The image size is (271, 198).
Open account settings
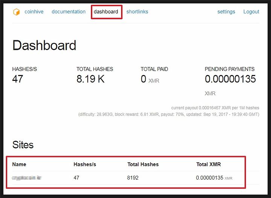[226, 12]
